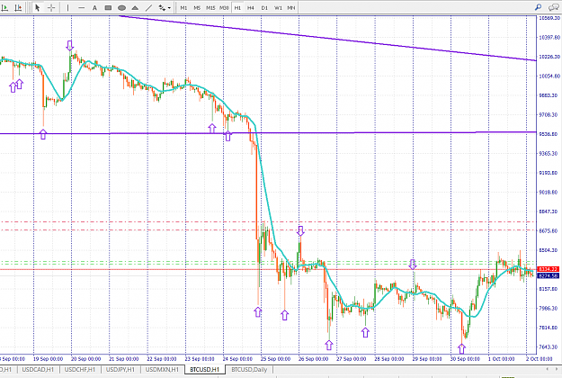Image resolution: width=562 pixels, height=378 pixels.
Task: Open the chat bubbles icon
Action: click(x=554, y=7)
